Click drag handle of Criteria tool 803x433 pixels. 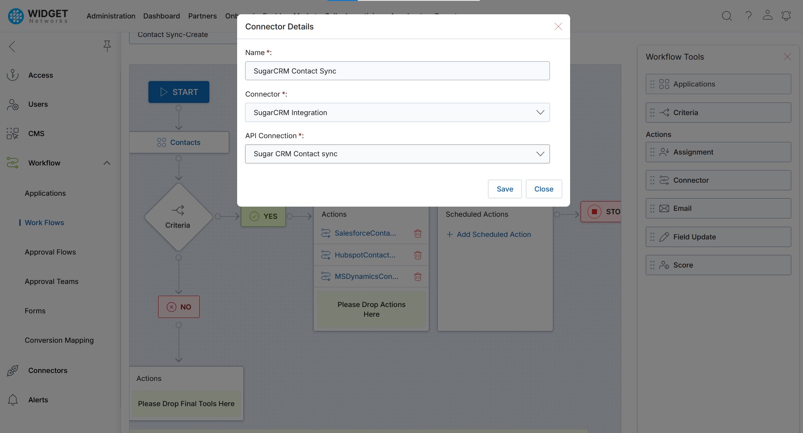652,113
